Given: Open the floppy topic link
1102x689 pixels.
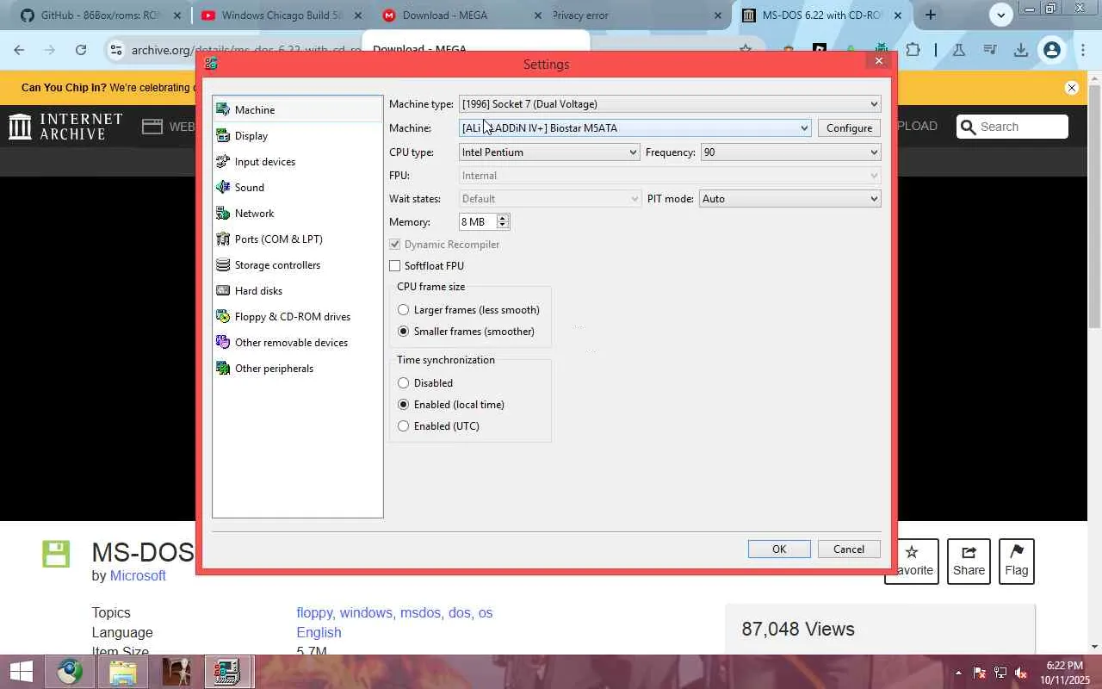Looking at the screenshot, I should pyautogui.click(x=314, y=613).
